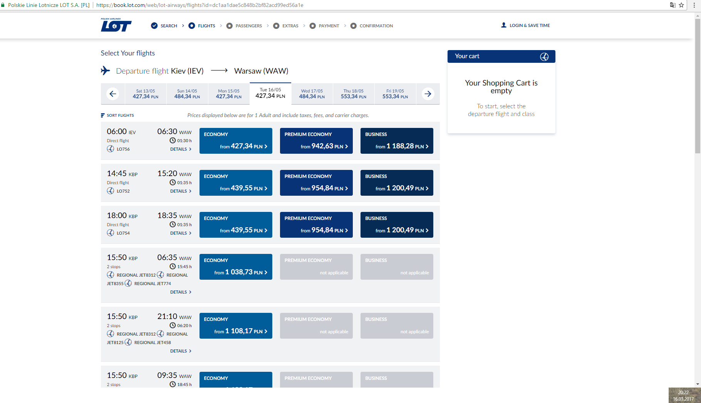Click the Passengers step circle icon
The width and height of the screenshot is (701, 403).
(x=229, y=26)
